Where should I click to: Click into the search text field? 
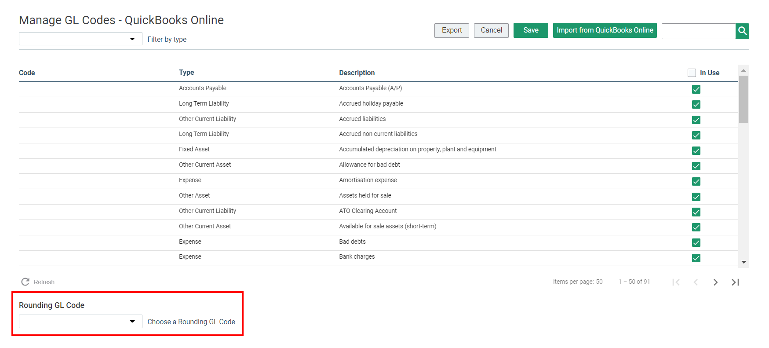point(699,31)
